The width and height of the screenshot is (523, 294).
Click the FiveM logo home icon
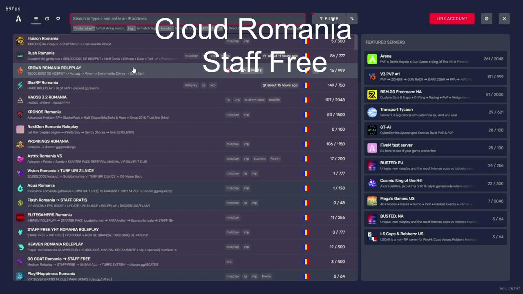coord(18,18)
